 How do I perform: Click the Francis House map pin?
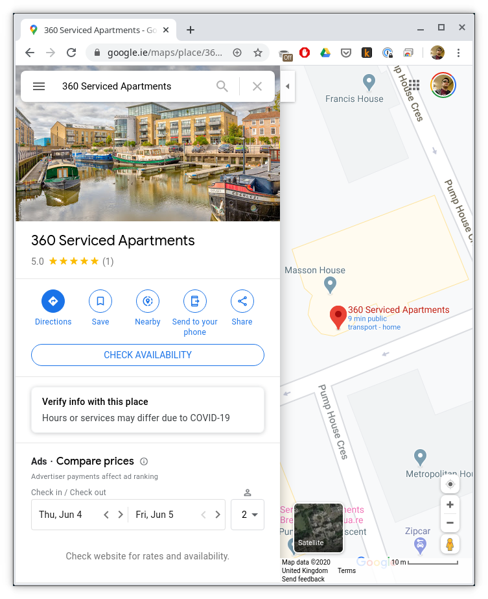pos(369,82)
